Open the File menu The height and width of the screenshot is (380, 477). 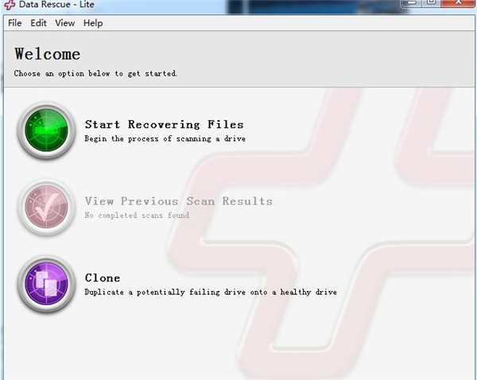coord(14,23)
